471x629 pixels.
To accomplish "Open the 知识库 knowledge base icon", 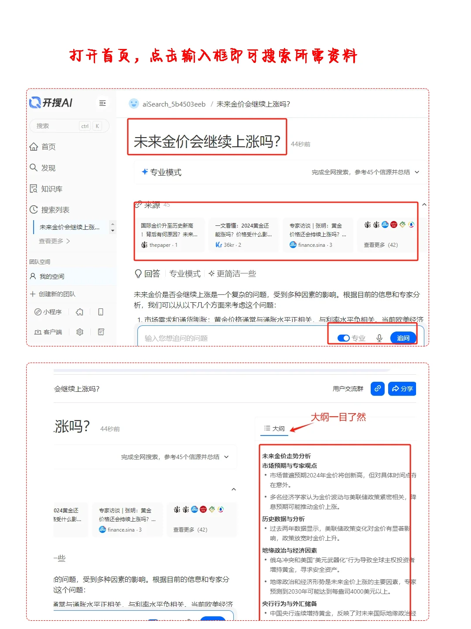I will coord(34,189).
